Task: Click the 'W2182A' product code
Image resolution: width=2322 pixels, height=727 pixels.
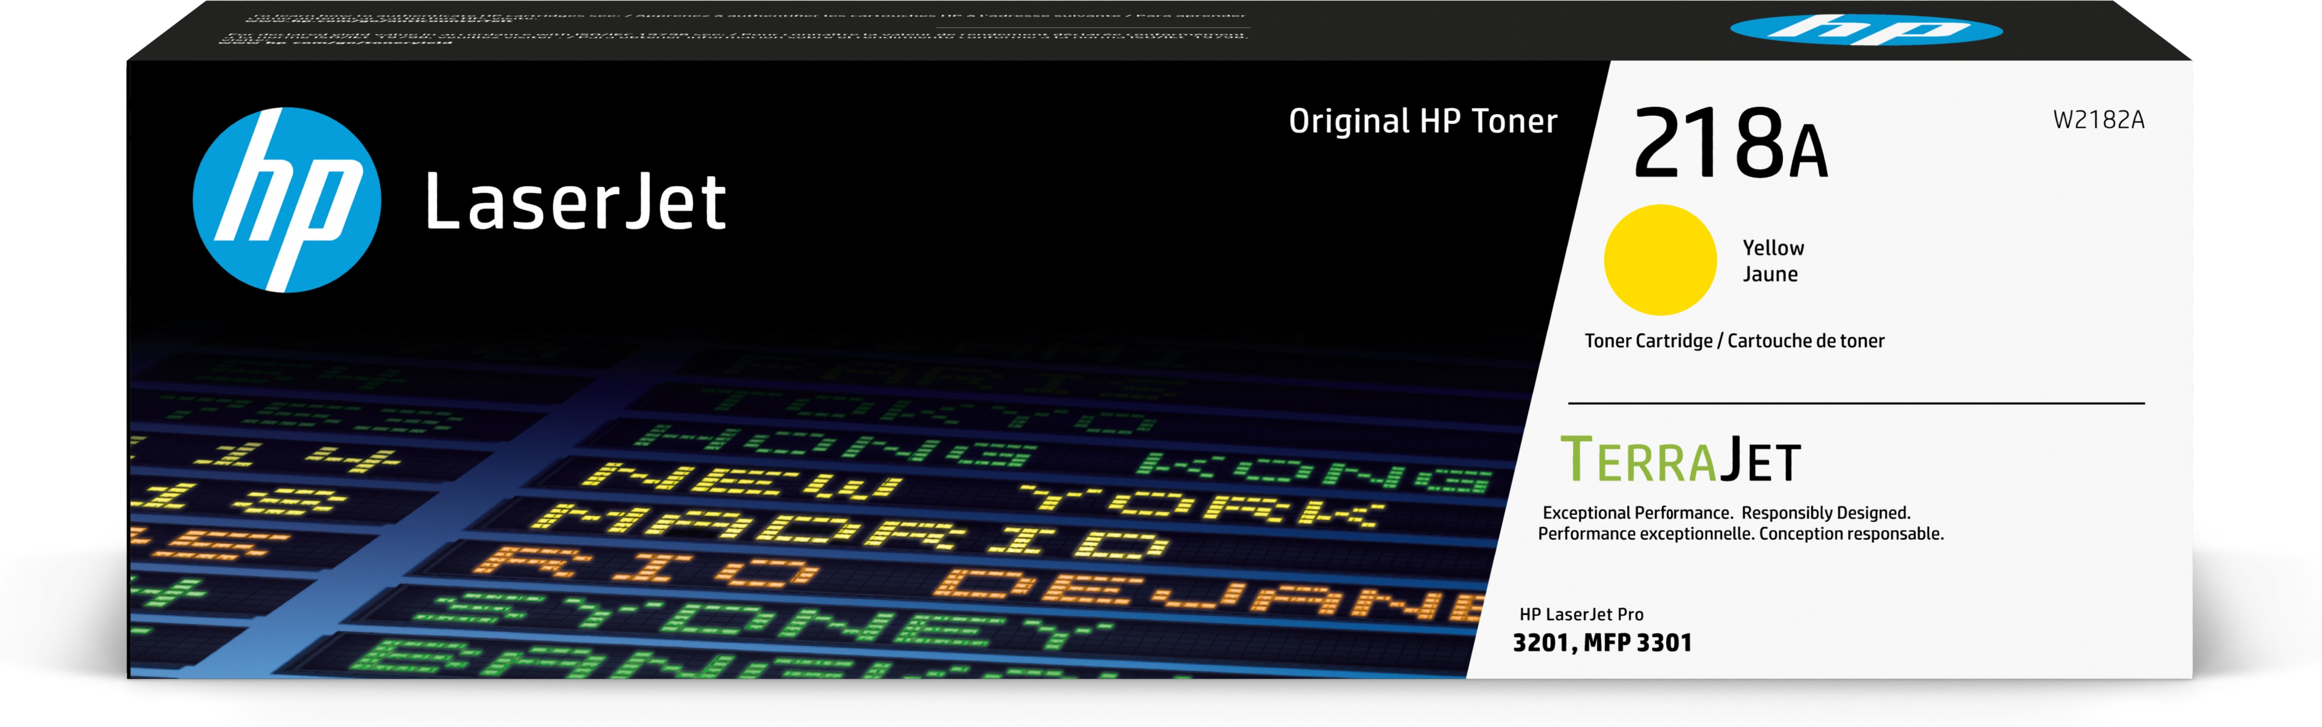Action: (x=2098, y=120)
